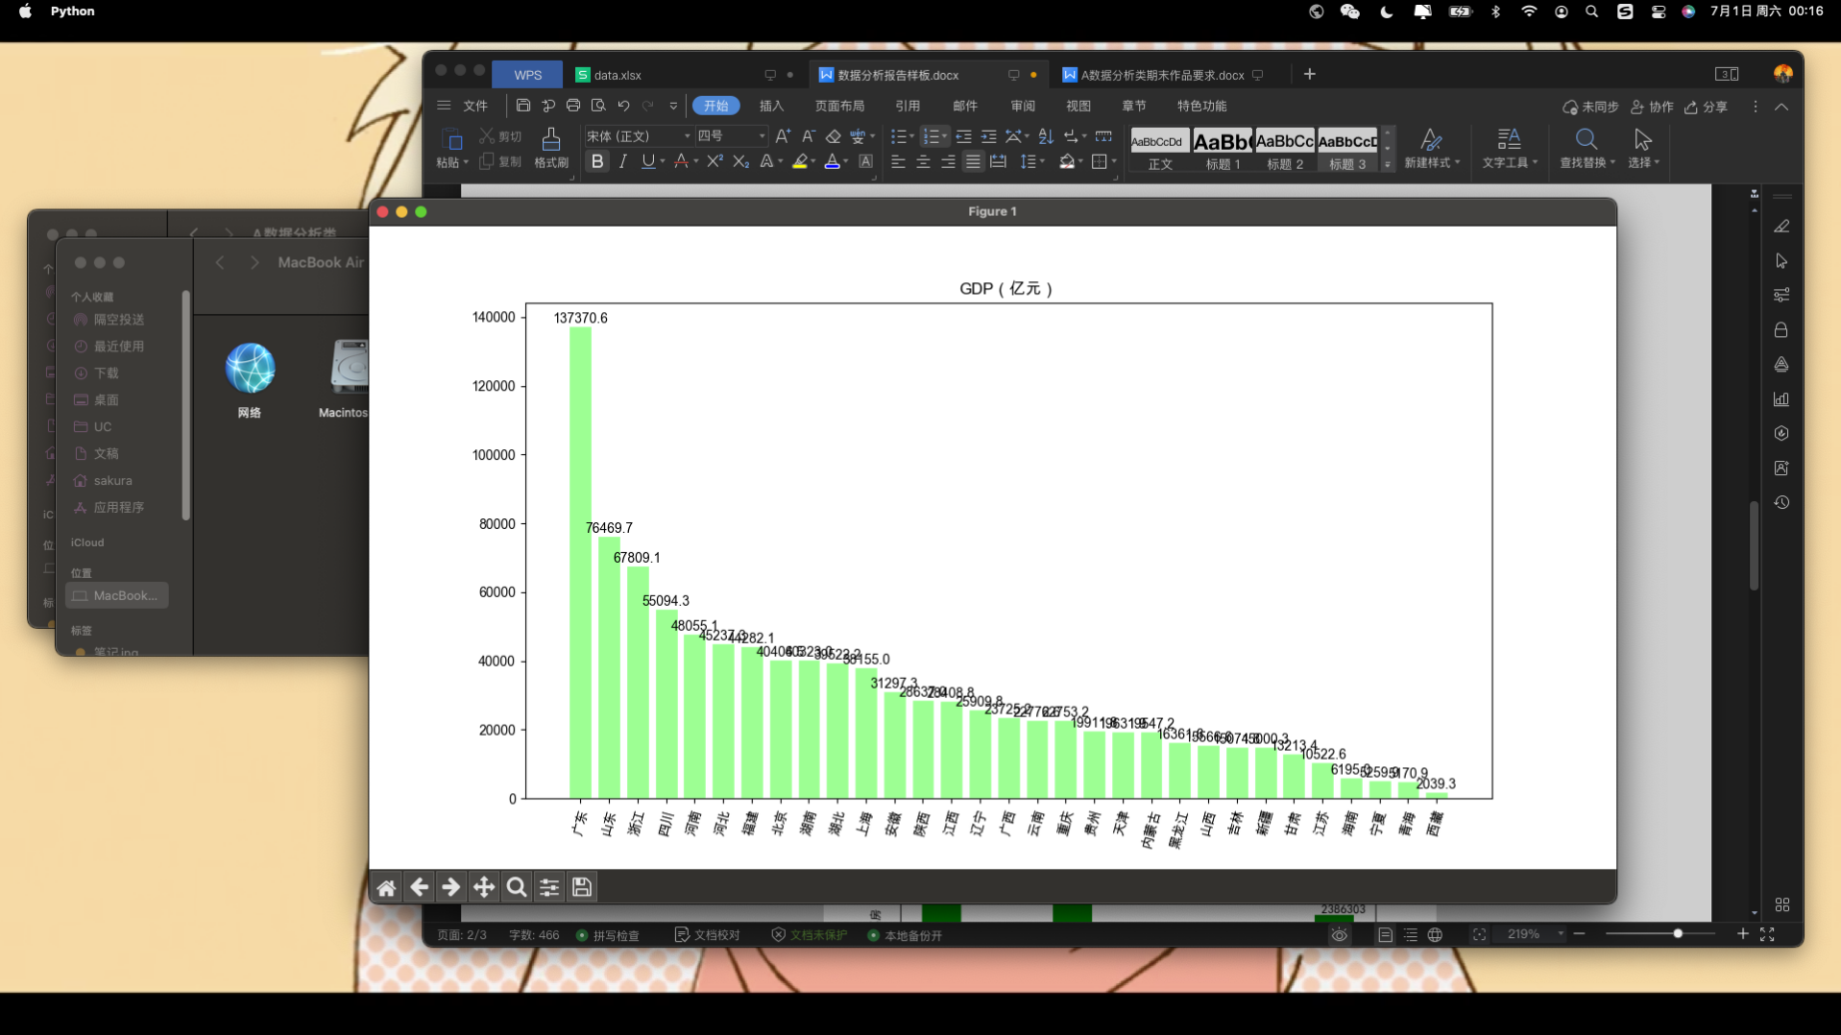Activate the Zoom to rectangle magnifier tool
The height and width of the screenshot is (1035, 1841).
tap(516, 887)
